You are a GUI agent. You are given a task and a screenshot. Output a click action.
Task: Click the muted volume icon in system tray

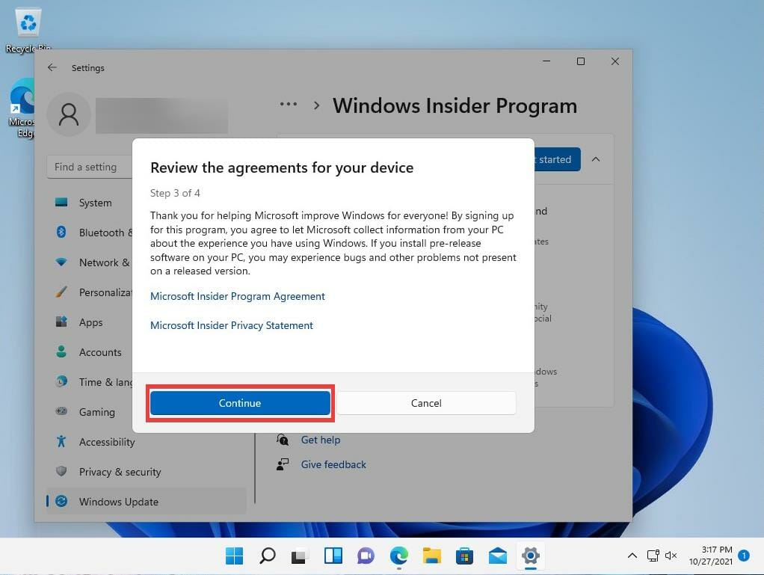pos(671,556)
